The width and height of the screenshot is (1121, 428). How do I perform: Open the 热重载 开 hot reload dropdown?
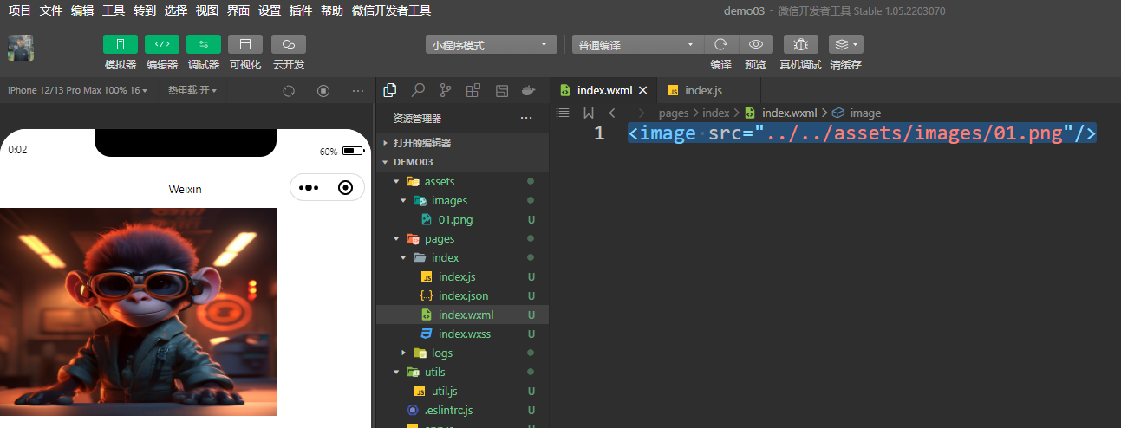coord(192,90)
